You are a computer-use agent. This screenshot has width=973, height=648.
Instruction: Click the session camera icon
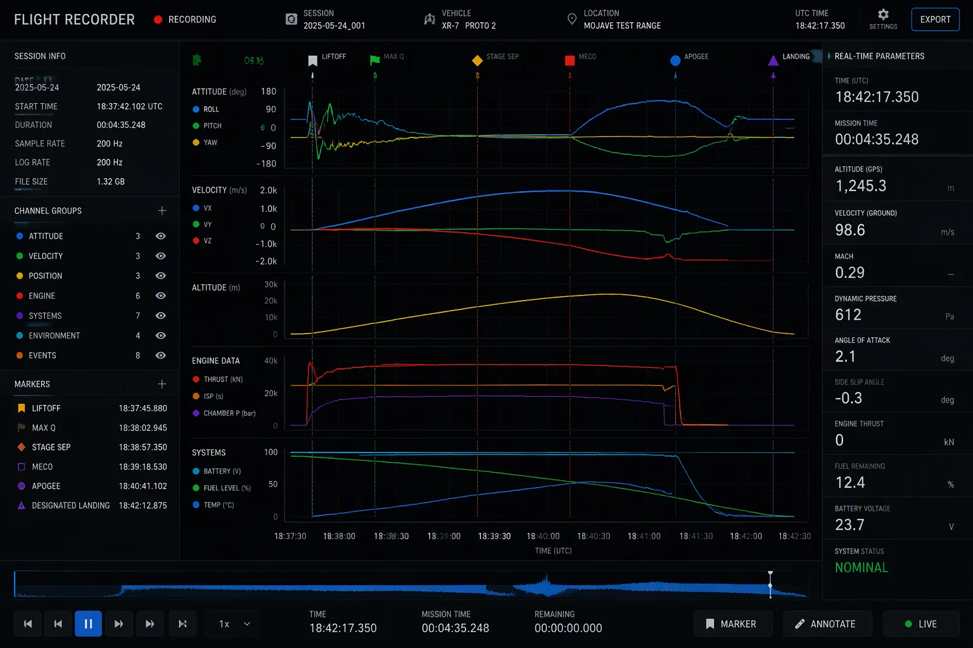291,19
